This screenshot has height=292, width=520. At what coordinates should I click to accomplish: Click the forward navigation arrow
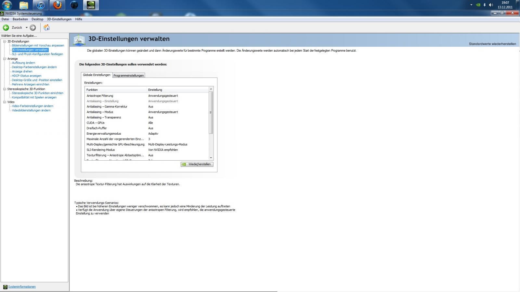coord(33,28)
